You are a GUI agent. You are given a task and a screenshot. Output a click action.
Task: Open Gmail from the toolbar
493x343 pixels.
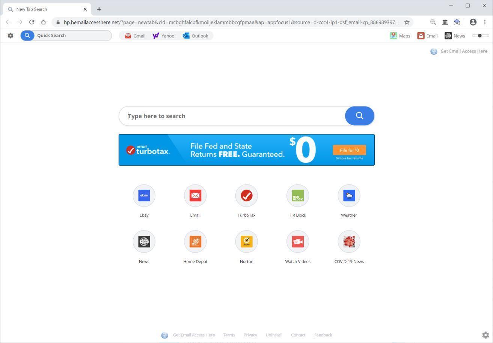pyautogui.click(x=135, y=36)
